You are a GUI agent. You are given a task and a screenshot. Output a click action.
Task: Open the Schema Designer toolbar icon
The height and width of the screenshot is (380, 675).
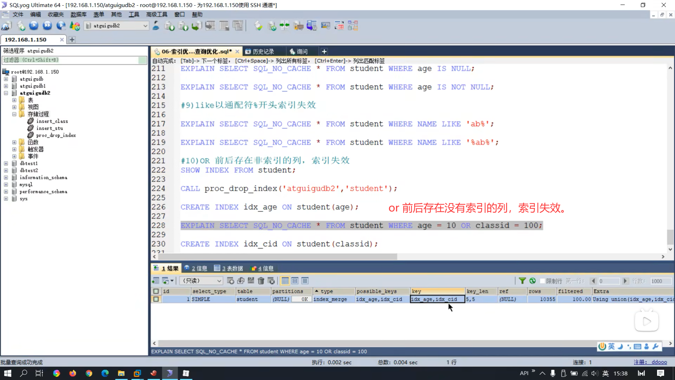click(352, 26)
